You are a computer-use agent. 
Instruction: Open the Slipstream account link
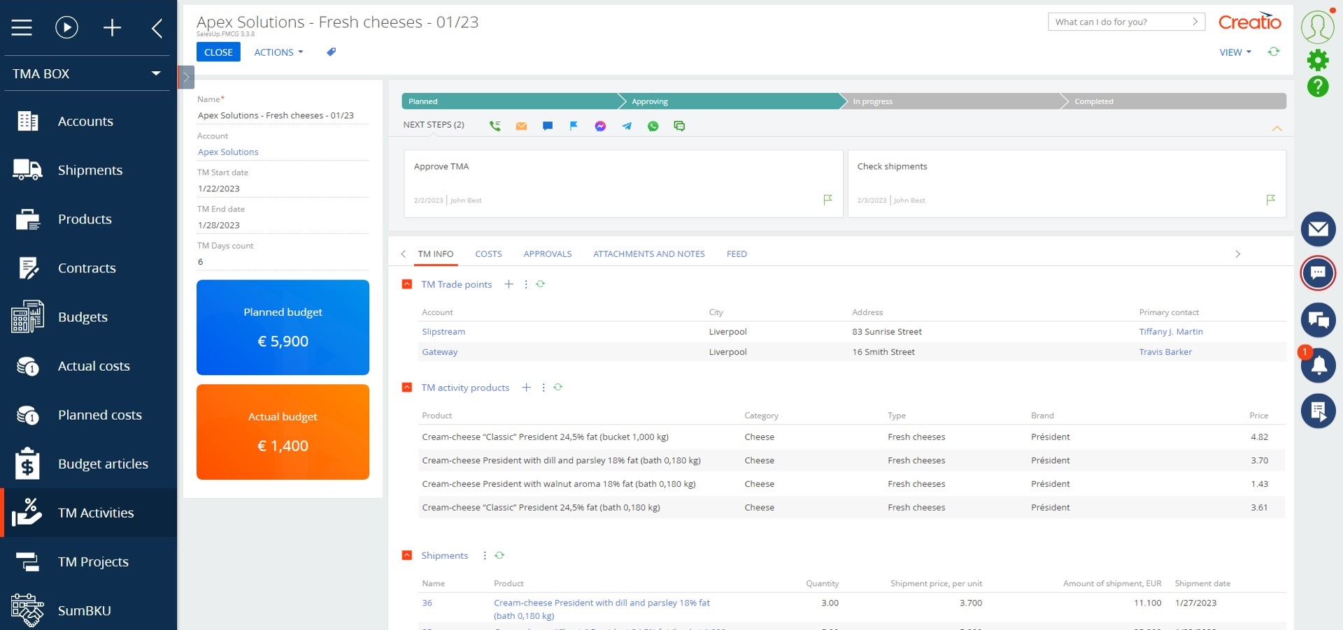click(x=443, y=332)
